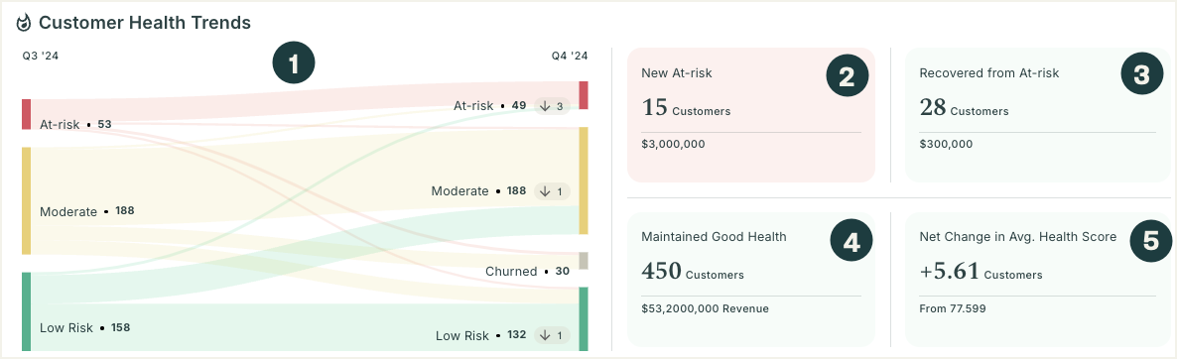
Task: Click the Customer Health Trends flame icon
Action: pyautogui.click(x=24, y=23)
